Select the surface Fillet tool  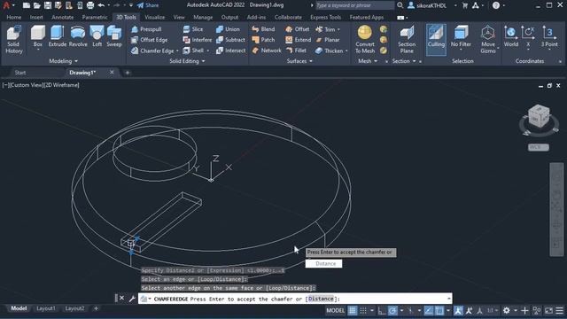click(x=296, y=51)
